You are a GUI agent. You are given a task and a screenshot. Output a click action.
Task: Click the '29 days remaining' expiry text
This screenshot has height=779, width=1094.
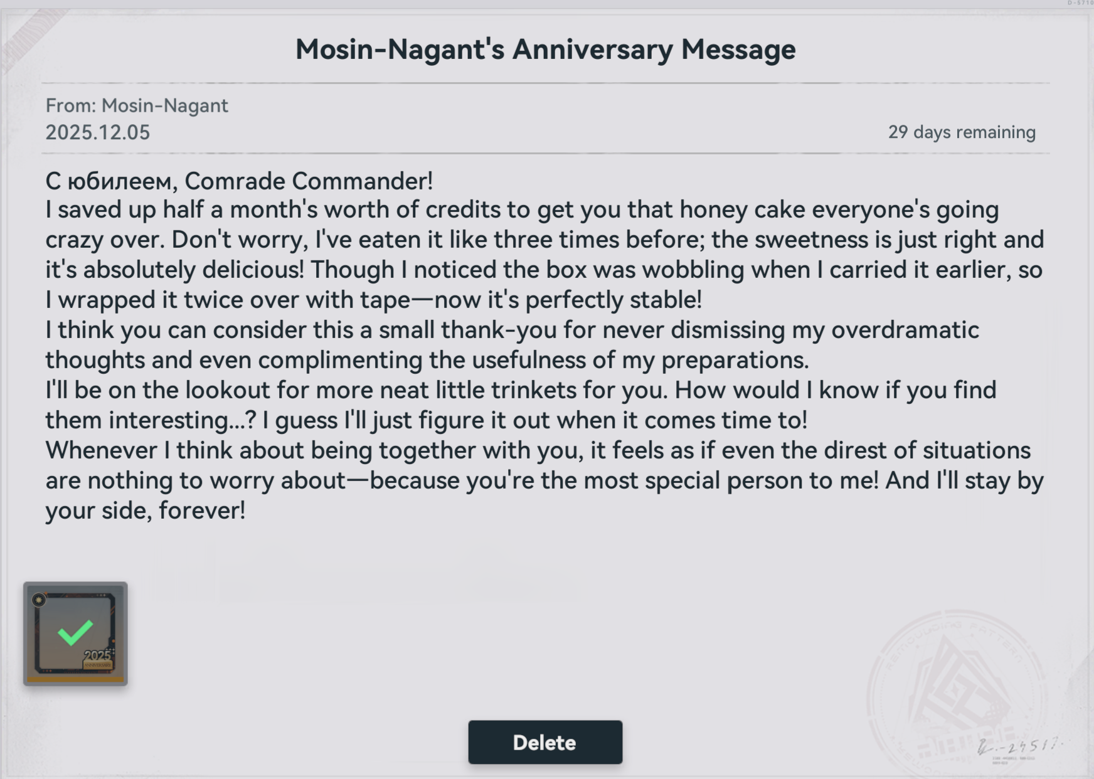click(962, 132)
